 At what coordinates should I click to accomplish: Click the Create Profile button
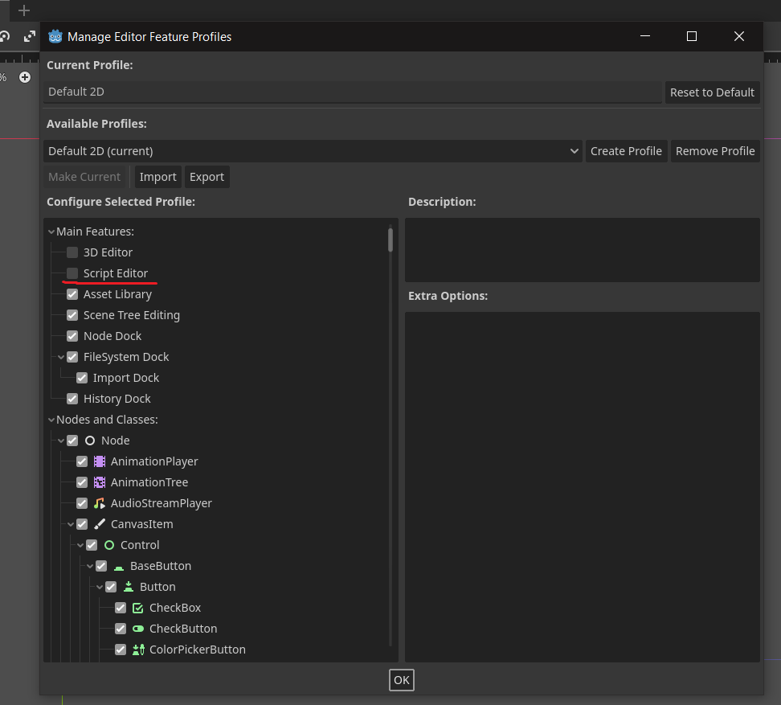(x=626, y=150)
